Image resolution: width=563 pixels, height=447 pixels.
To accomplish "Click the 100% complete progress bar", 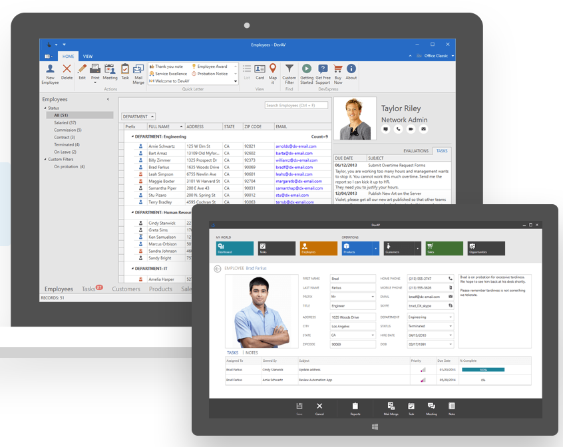I will pyautogui.click(x=483, y=370).
